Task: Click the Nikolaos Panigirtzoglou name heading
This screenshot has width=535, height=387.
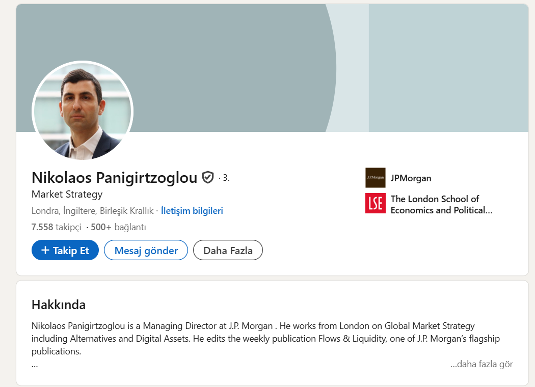Action: [x=114, y=177]
